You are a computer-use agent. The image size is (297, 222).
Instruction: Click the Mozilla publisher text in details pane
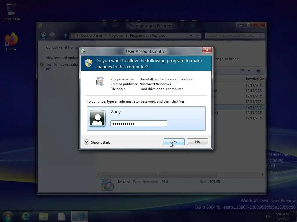pos(124,182)
